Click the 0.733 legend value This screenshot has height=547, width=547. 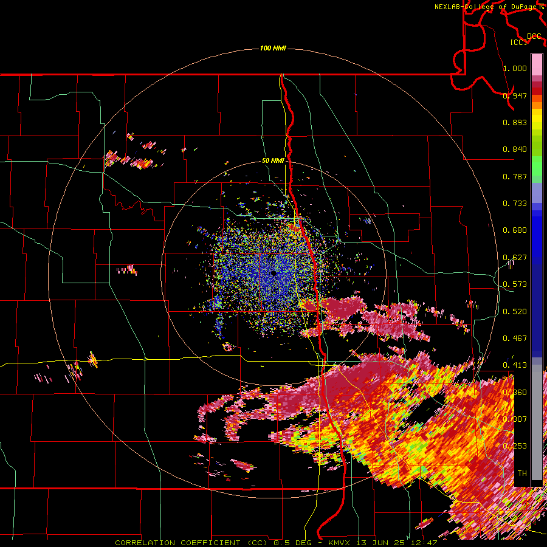(515, 204)
